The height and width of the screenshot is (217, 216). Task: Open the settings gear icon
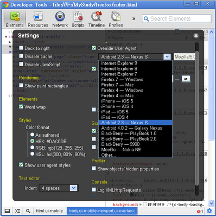pos(209,211)
